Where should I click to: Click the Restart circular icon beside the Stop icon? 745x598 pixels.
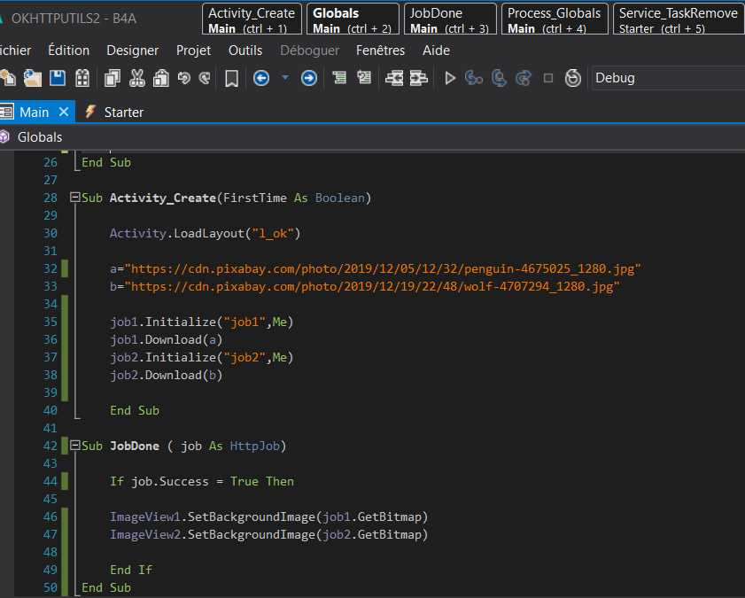tap(573, 78)
